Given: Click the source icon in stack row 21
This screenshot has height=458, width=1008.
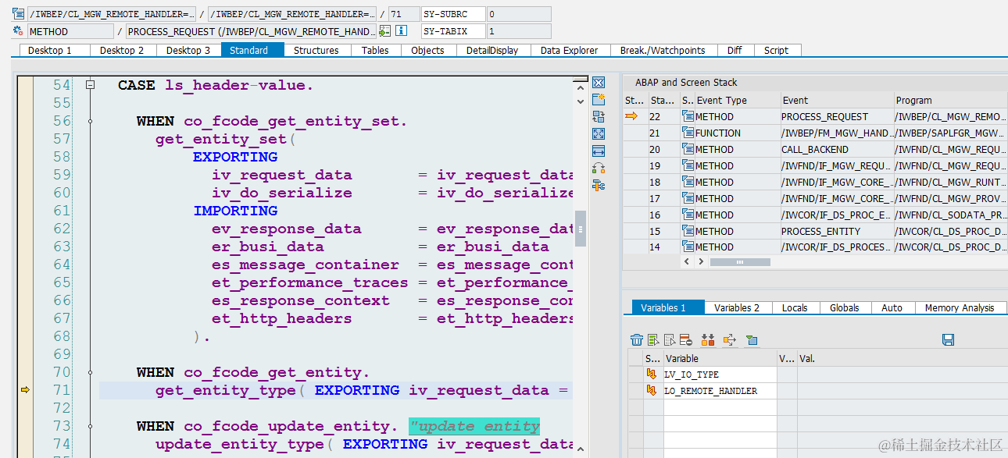Looking at the screenshot, I should [x=688, y=133].
